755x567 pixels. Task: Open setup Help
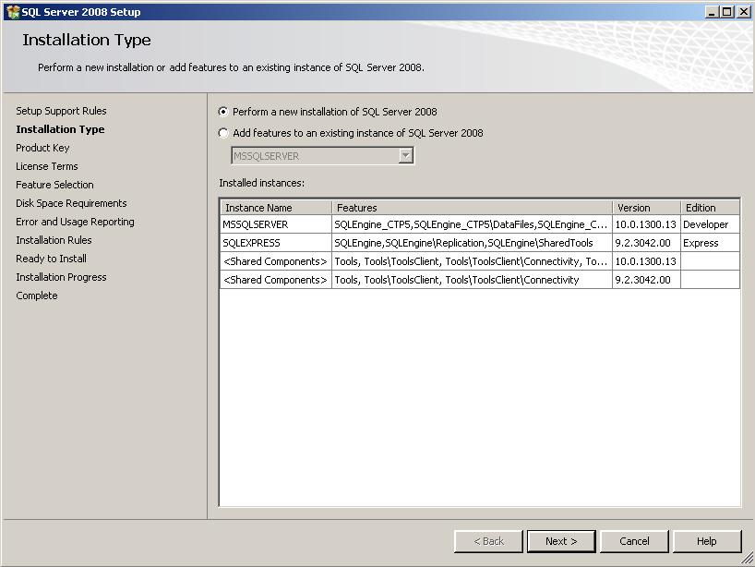707,541
